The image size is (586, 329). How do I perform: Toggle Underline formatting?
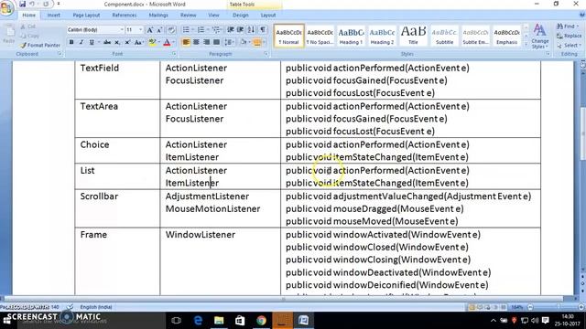coord(92,43)
